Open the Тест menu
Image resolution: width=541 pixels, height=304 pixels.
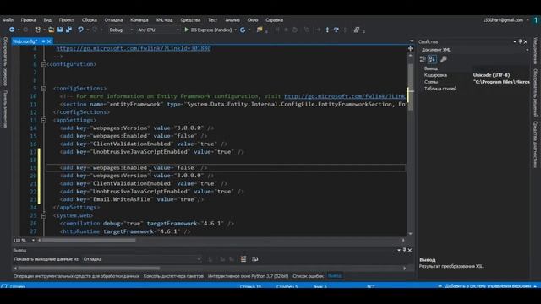point(212,20)
